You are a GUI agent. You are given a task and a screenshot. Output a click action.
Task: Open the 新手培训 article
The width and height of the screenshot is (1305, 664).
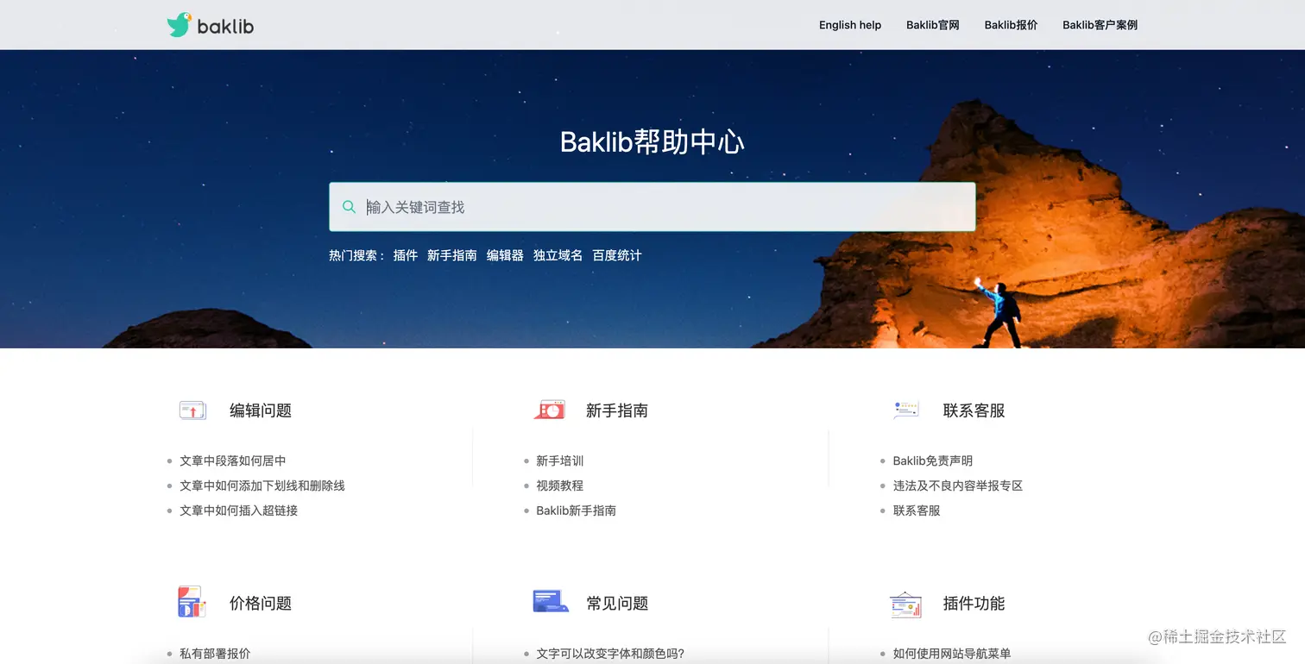pyautogui.click(x=560, y=460)
